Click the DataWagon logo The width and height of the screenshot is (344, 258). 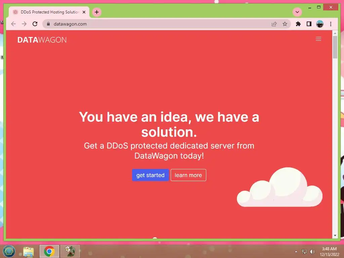(x=42, y=40)
